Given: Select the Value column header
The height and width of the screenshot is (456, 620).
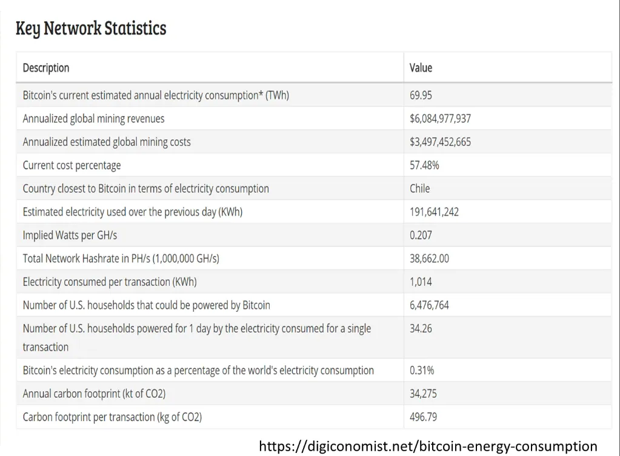Looking at the screenshot, I should pos(421,68).
